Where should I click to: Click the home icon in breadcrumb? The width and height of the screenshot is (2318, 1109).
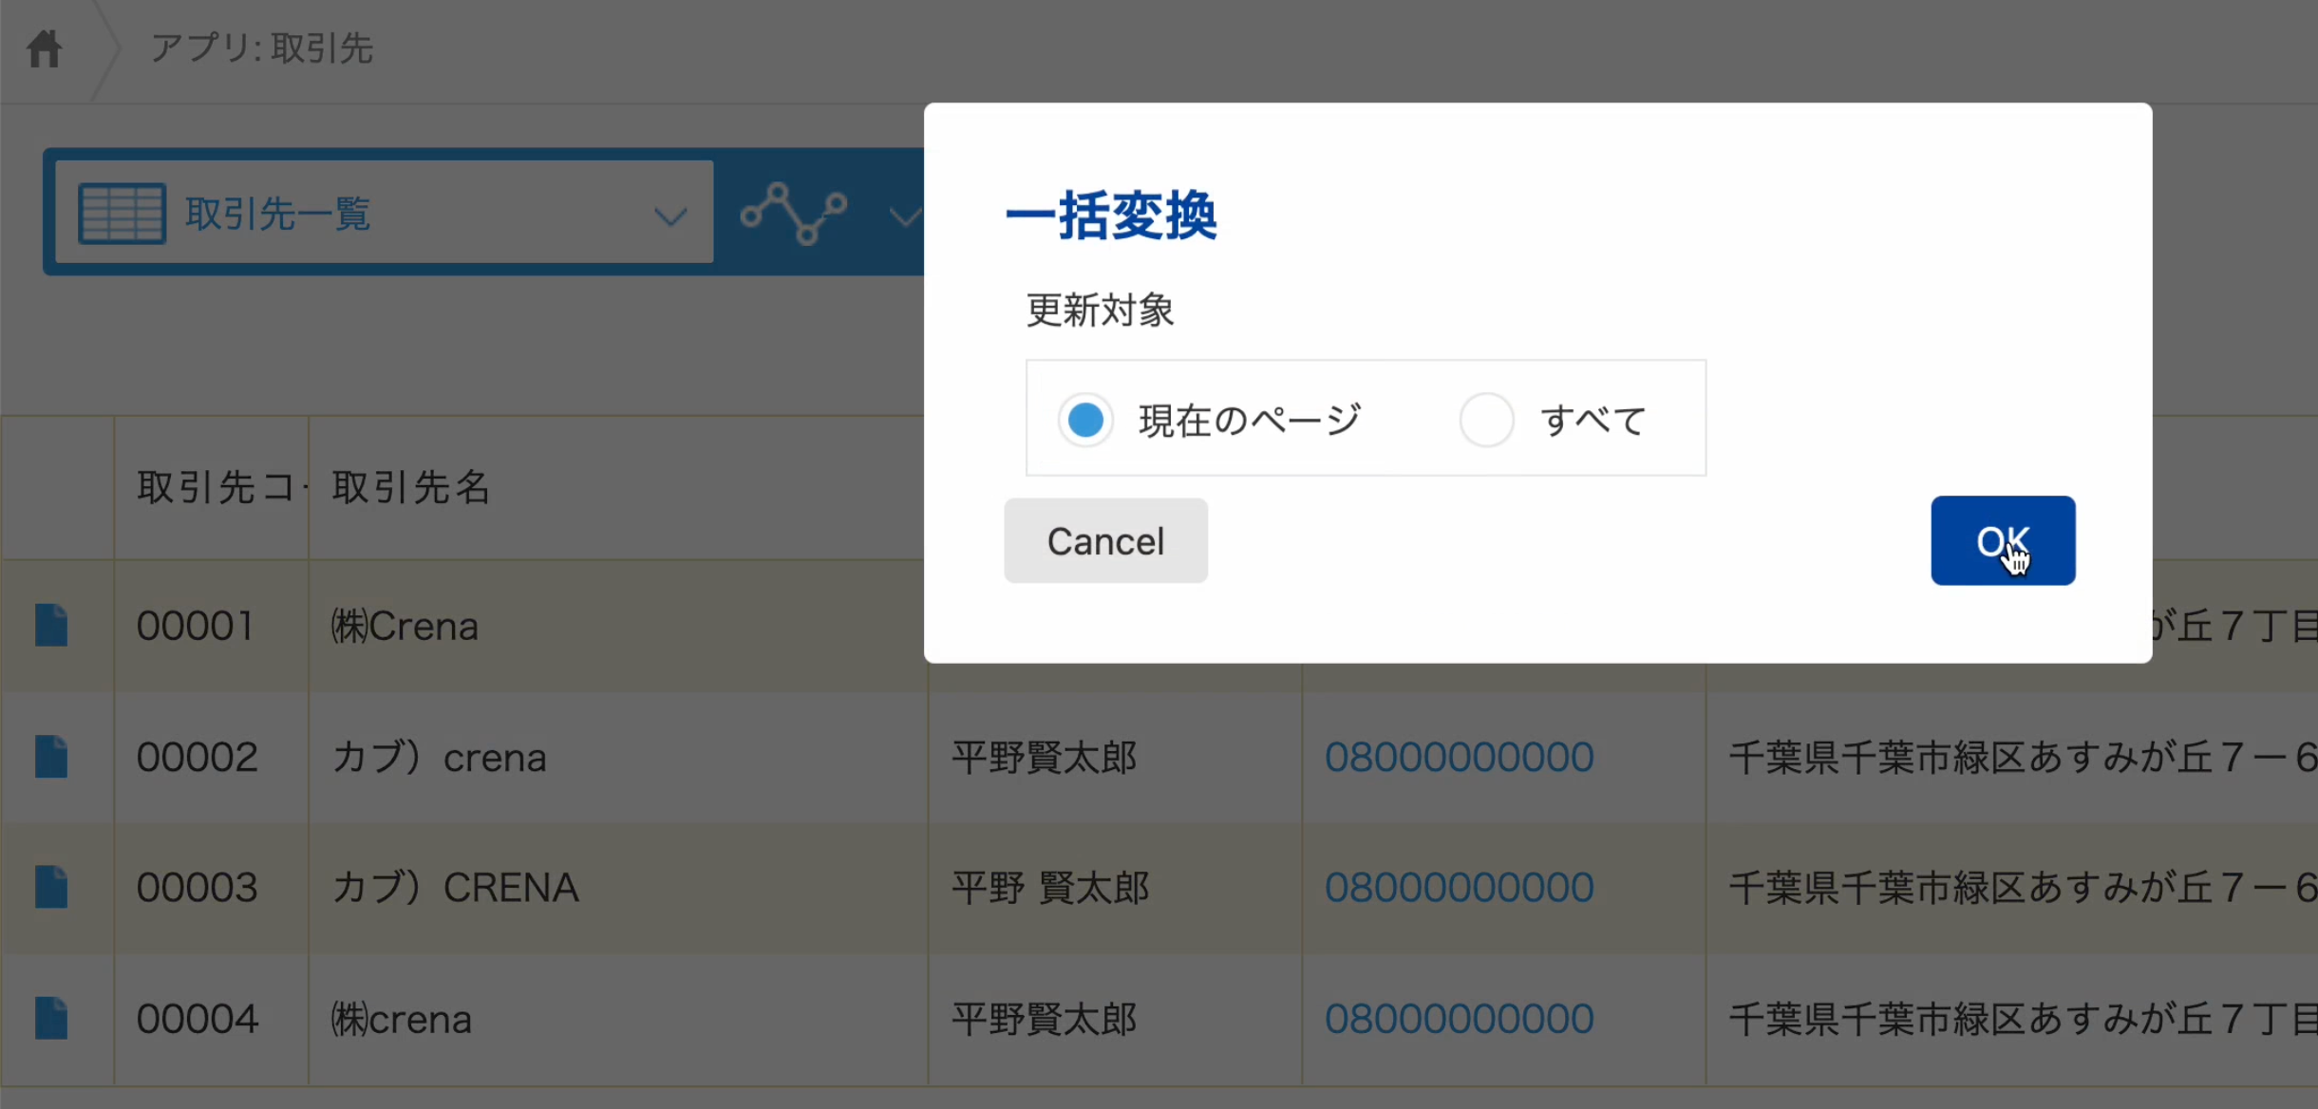[x=44, y=48]
